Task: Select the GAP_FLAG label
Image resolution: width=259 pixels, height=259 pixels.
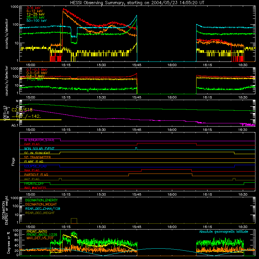Action: pos(32,144)
